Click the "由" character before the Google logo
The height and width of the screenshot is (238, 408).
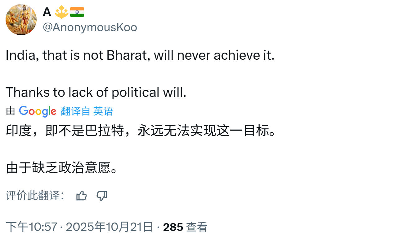click(x=11, y=111)
